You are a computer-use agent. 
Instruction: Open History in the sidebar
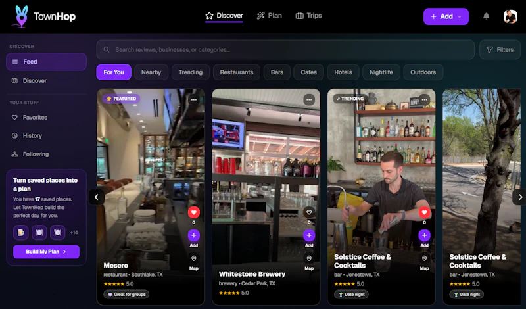click(46, 136)
